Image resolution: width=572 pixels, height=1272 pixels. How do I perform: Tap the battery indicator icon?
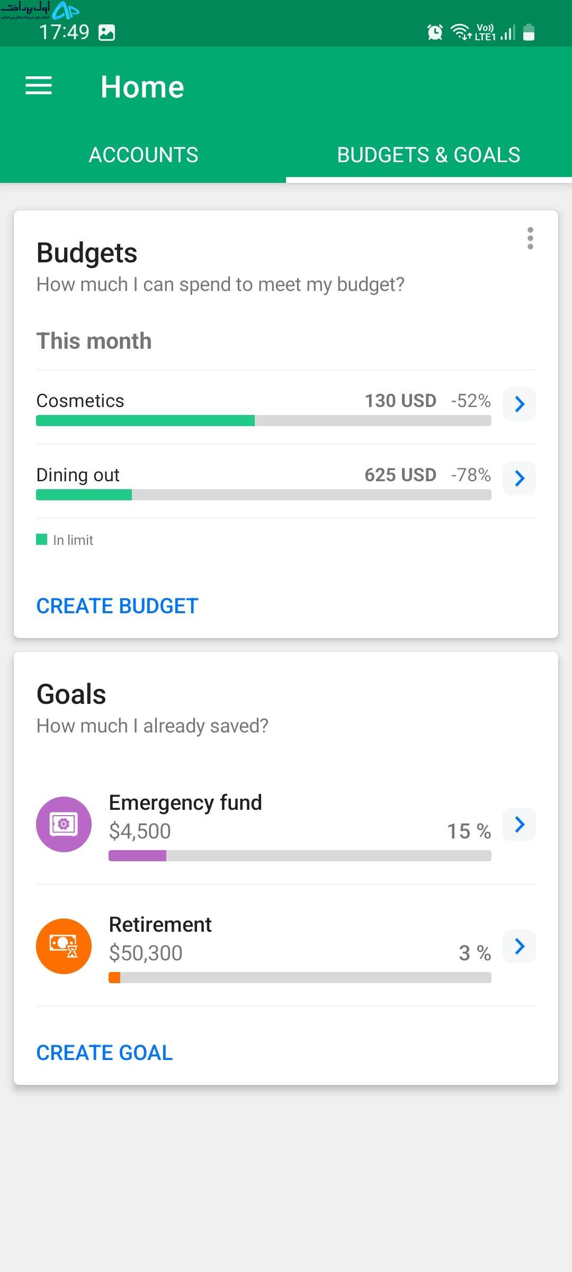tap(529, 33)
